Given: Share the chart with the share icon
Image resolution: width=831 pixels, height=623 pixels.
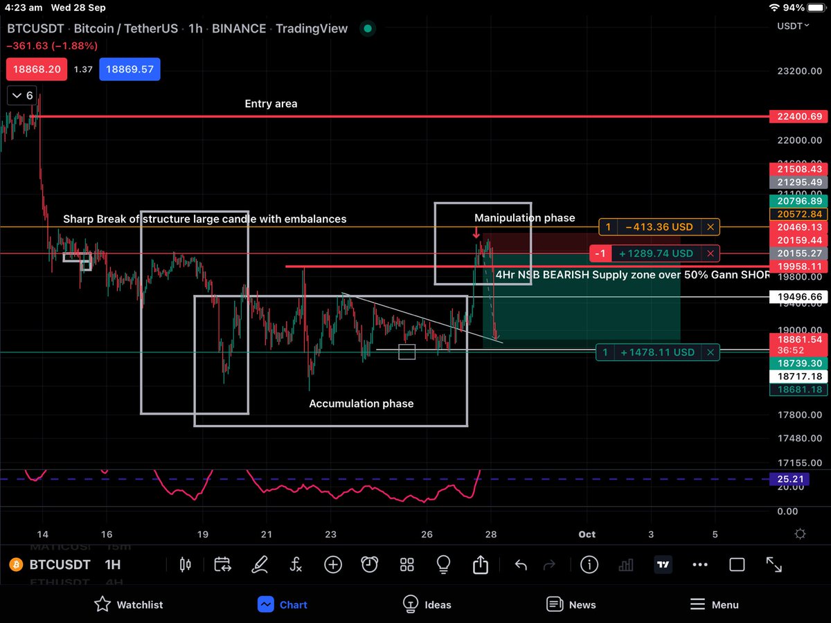Looking at the screenshot, I should pyautogui.click(x=481, y=564).
